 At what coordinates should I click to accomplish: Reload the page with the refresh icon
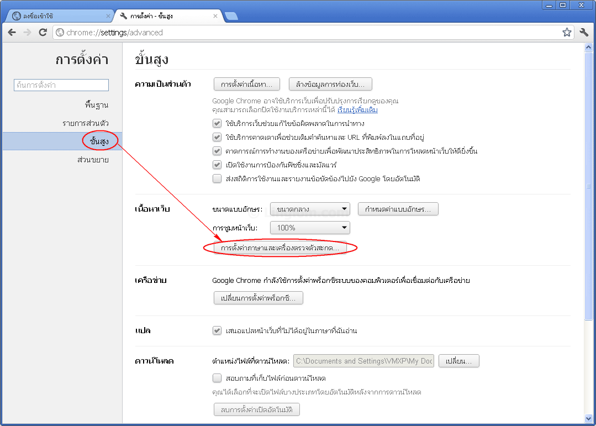point(43,33)
